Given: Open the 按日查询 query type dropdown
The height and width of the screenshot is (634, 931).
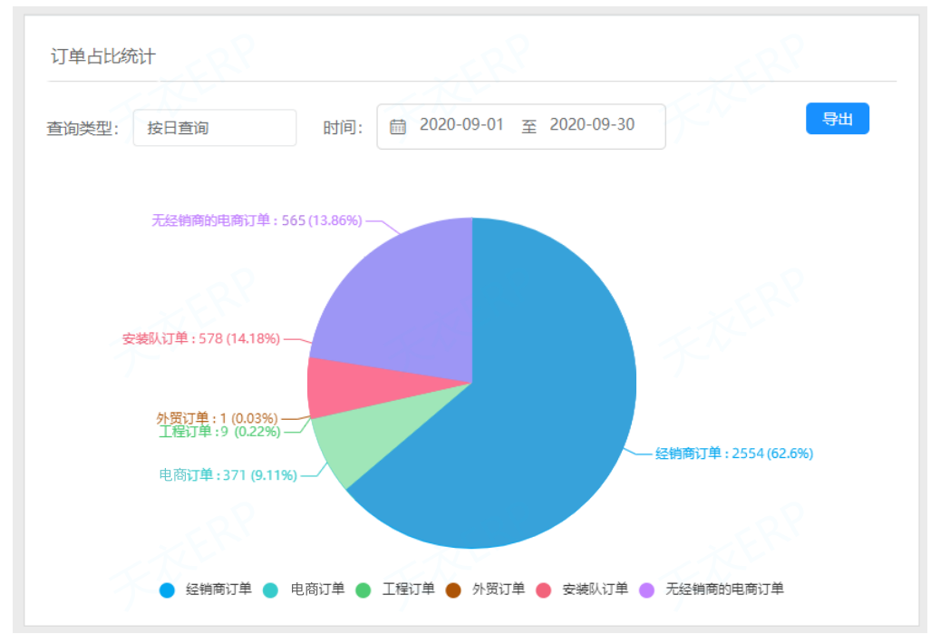Looking at the screenshot, I should pos(214,128).
